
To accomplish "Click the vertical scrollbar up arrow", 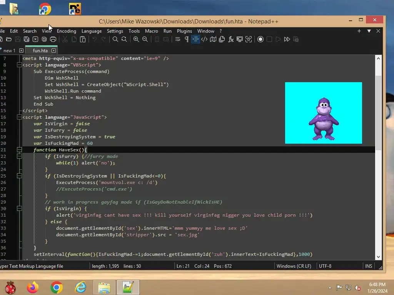I will (x=379, y=58).
